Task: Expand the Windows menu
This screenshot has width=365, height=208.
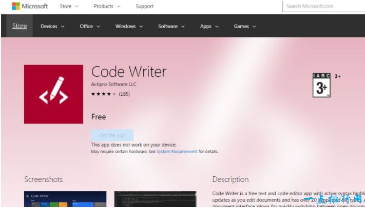Action: coord(129,26)
